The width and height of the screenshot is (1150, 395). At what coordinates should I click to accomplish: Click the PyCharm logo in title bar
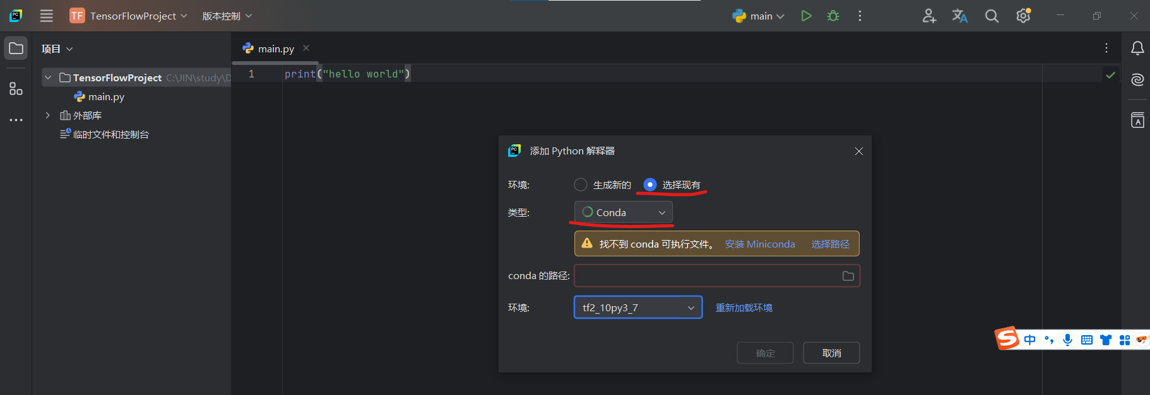16,16
